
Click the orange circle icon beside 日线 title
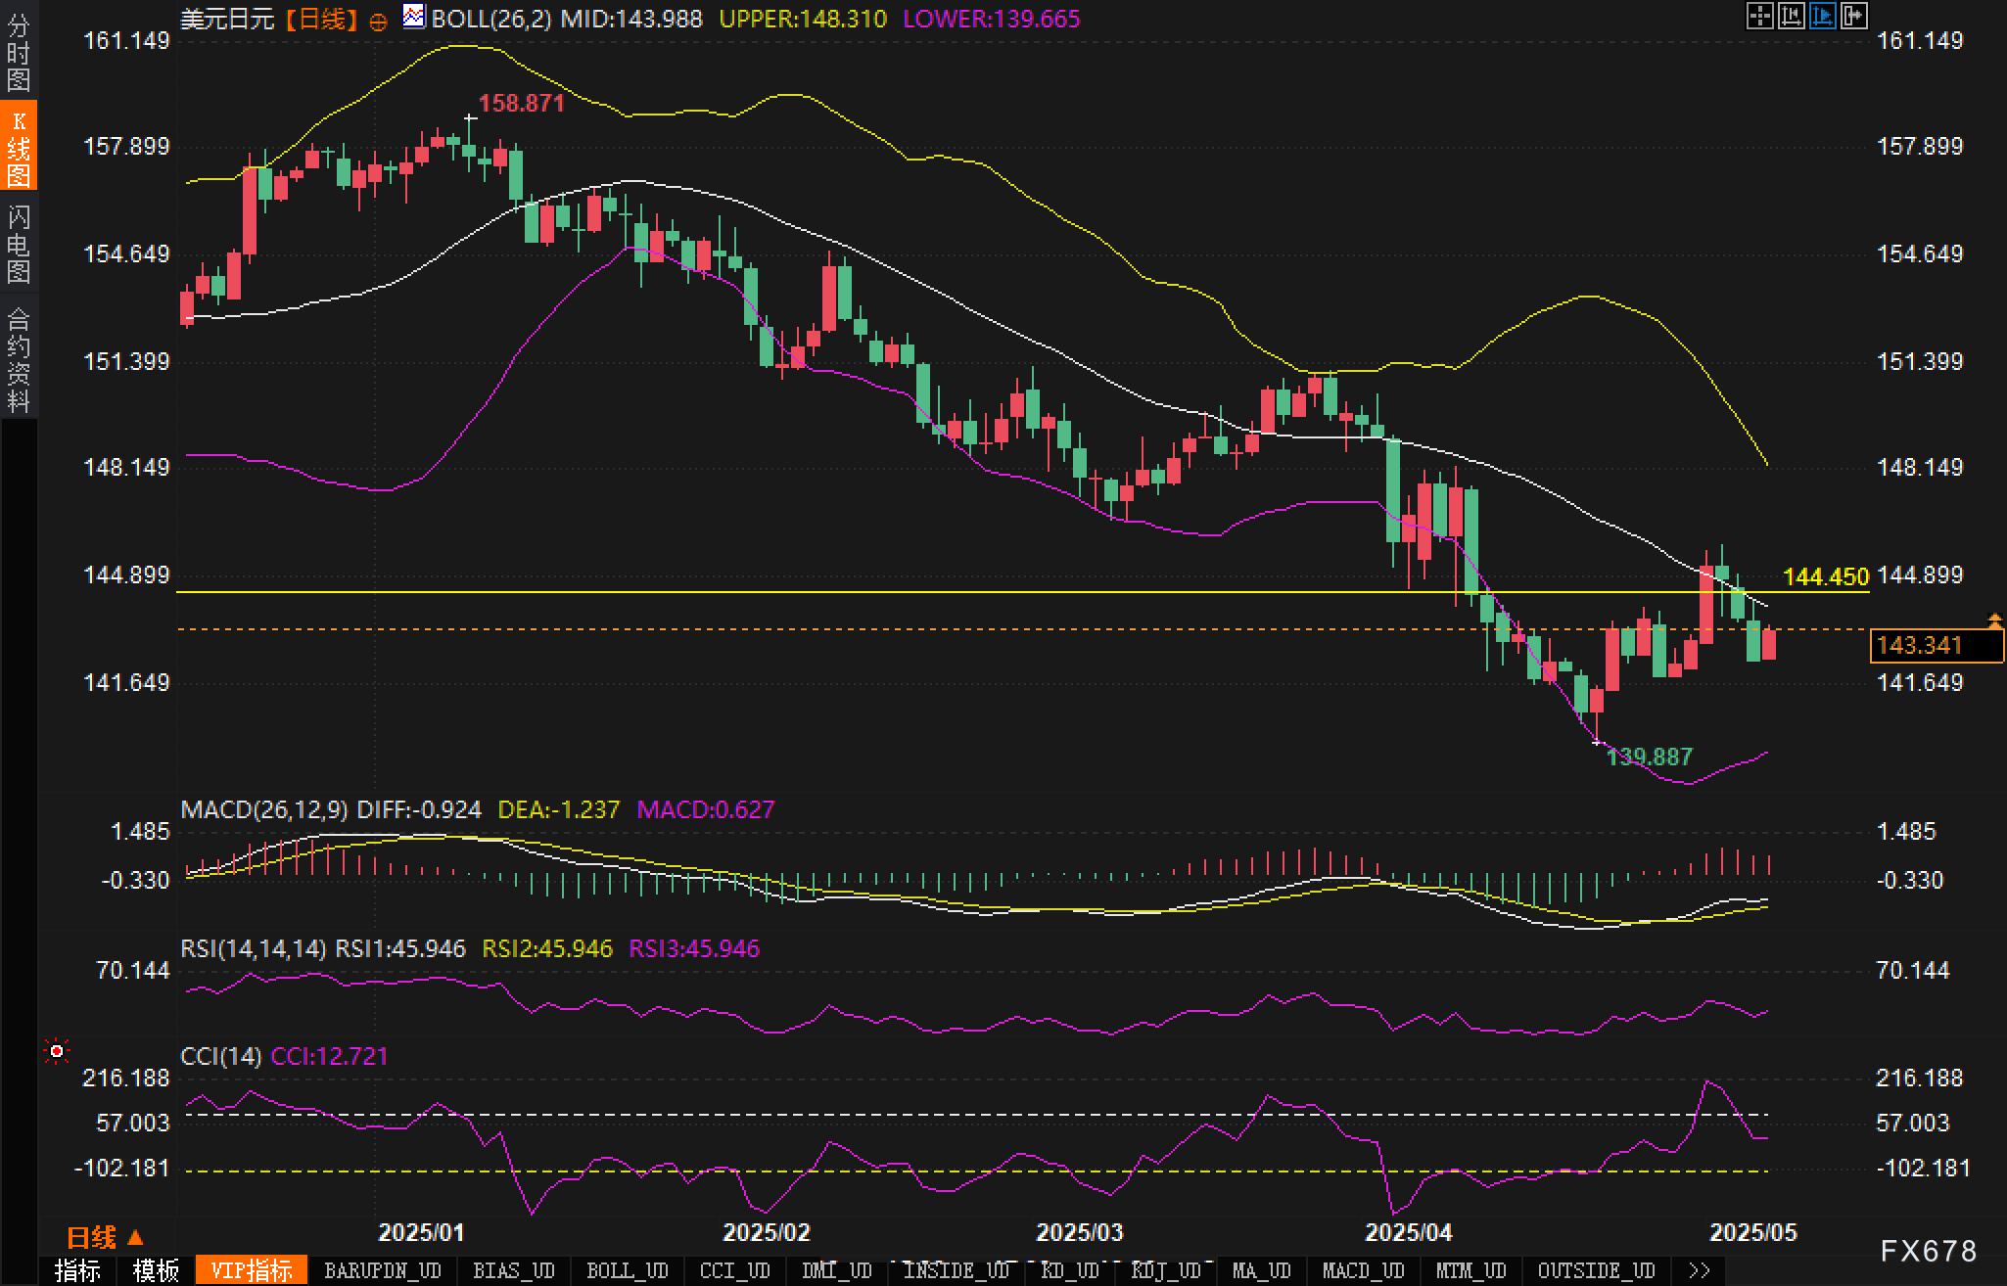(378, 22)
